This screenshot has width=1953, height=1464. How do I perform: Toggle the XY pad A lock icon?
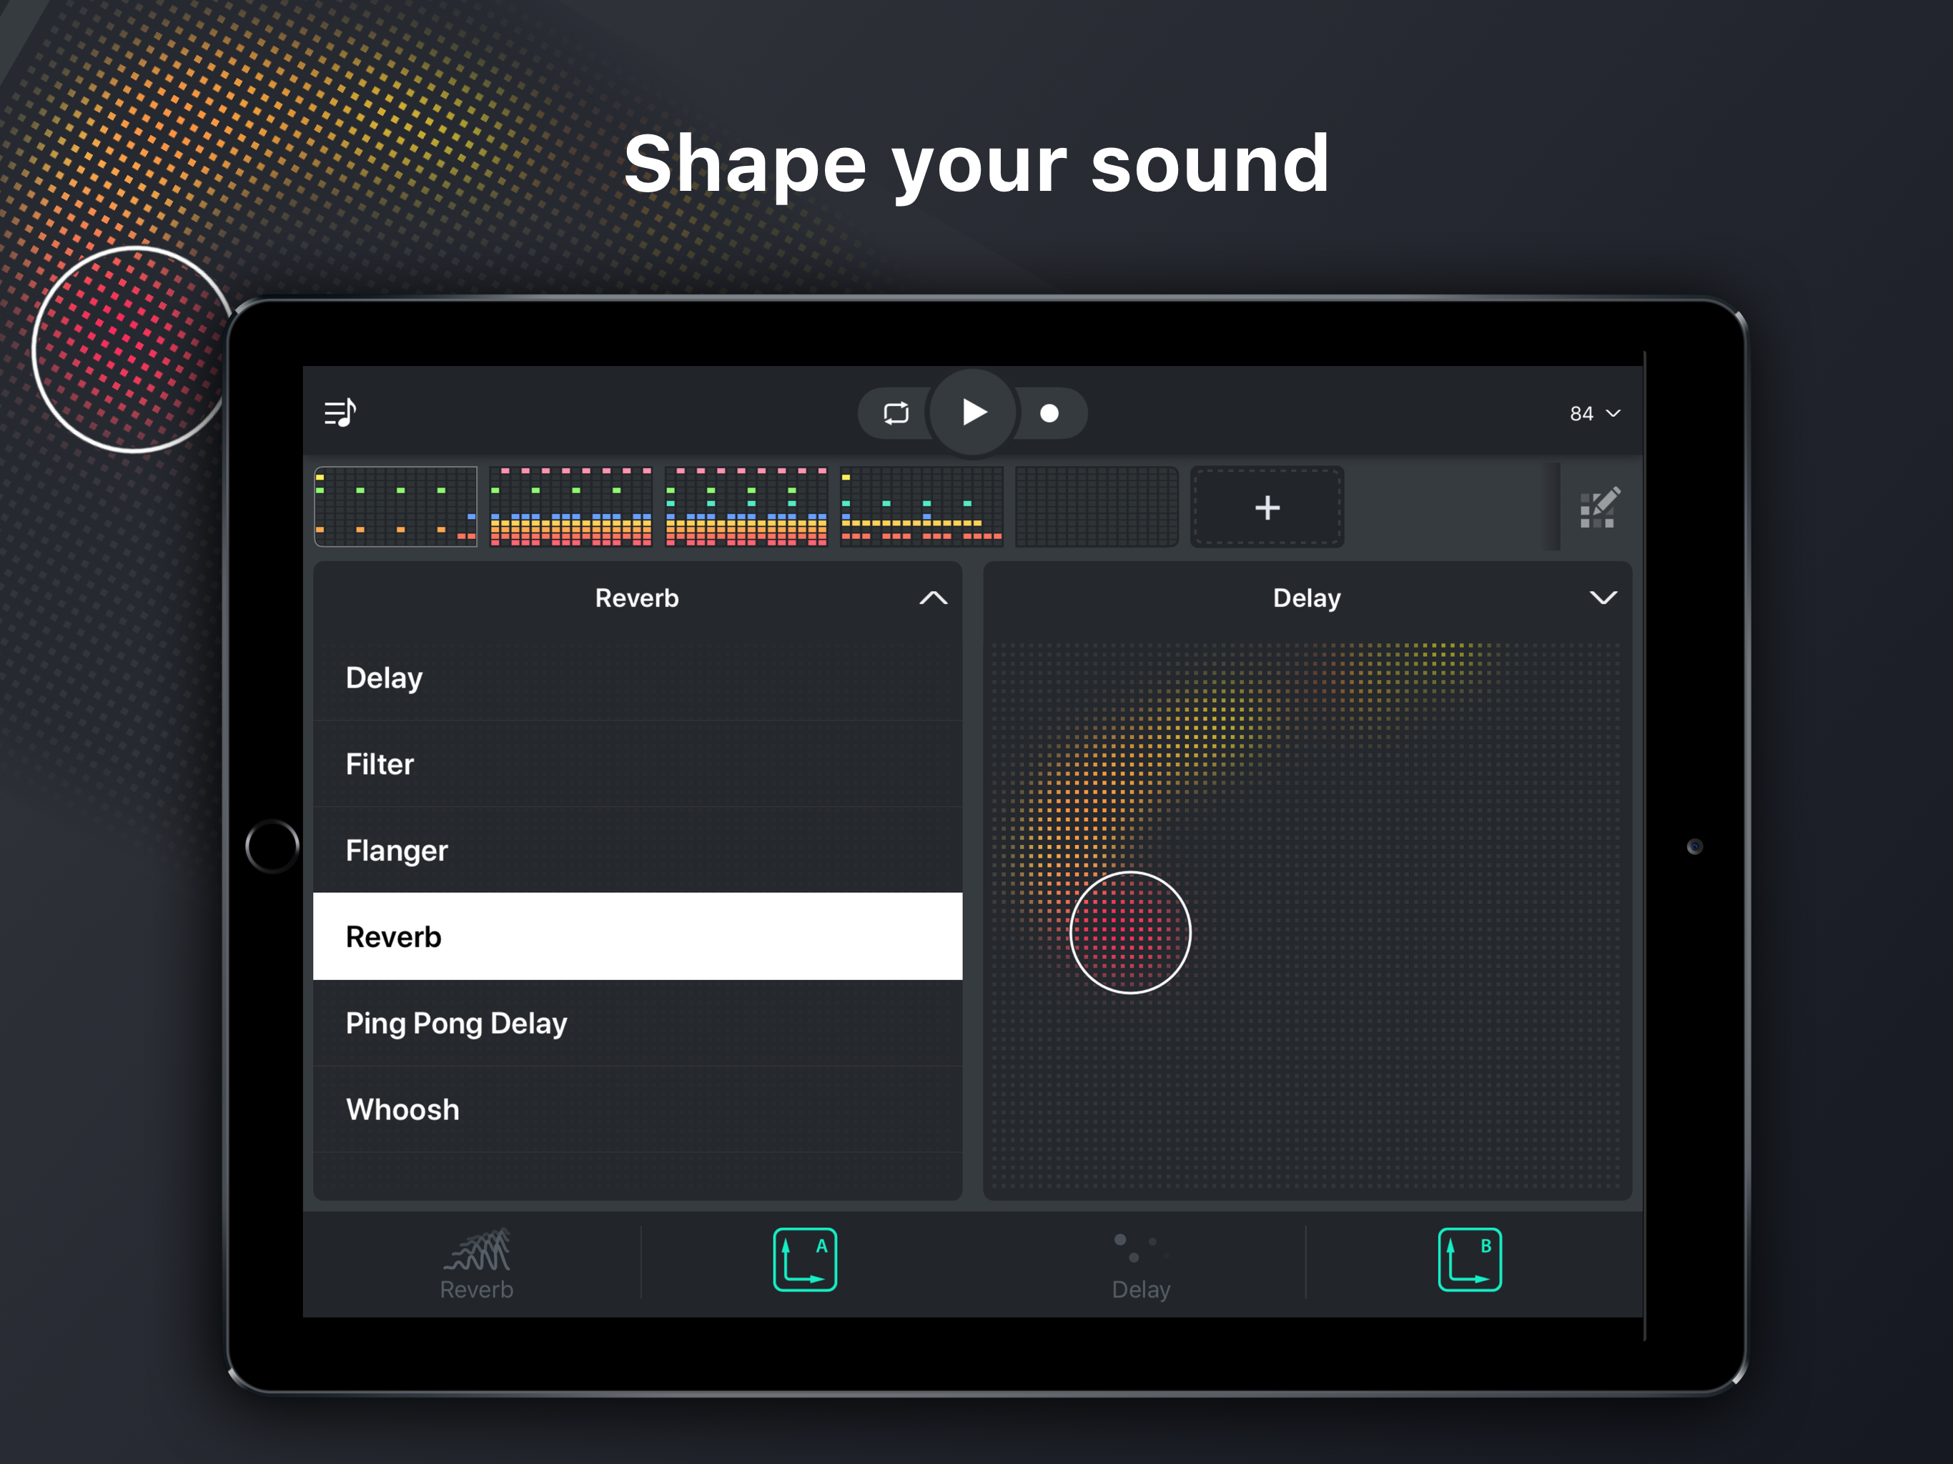(804, 1260)
